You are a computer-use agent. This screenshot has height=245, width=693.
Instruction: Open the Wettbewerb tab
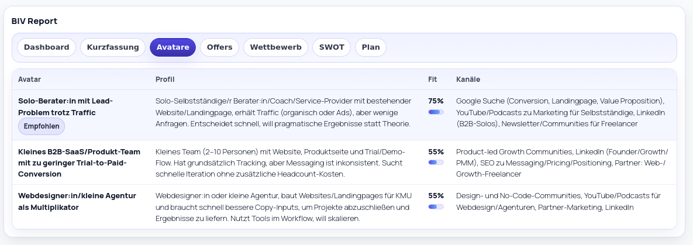(x=275, y=47)
